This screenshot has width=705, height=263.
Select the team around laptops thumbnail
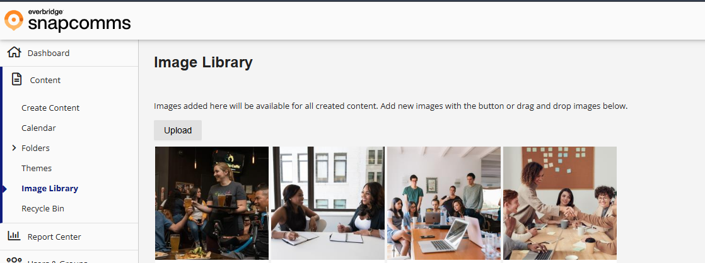click(x=444, y=203)
